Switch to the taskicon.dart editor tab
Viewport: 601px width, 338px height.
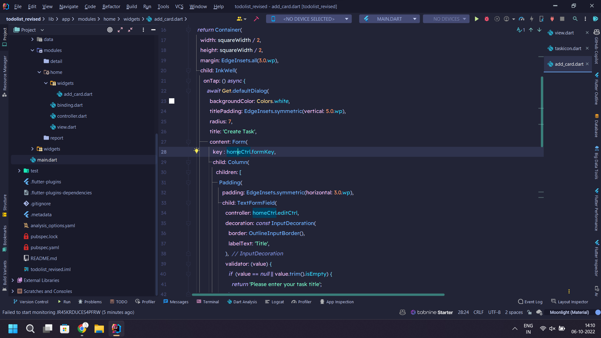(568, 49)
